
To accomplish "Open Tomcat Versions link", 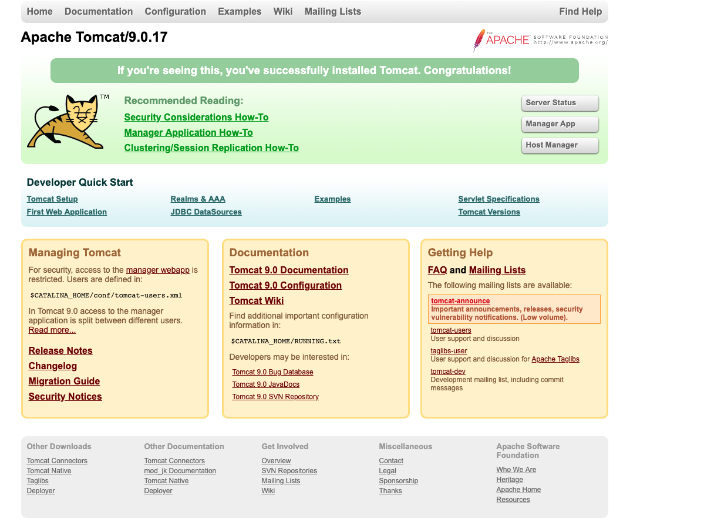I will pos(489,212).
